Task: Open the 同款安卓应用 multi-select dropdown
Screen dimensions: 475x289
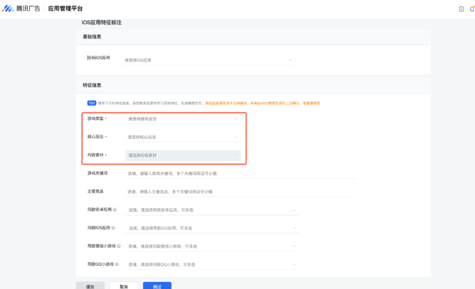Action: [212, 209]
